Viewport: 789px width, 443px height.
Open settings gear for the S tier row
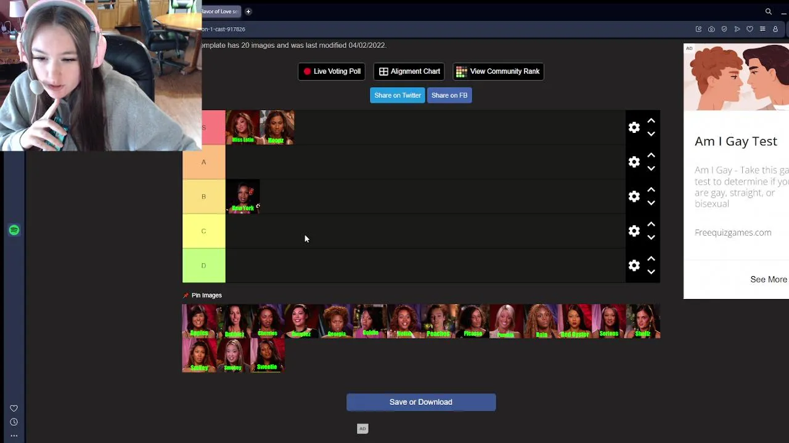pyautogui.click(x=634, y=127)
